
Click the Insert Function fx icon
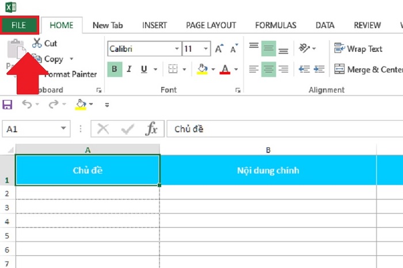pyautogui.click(x=151, y=129)
